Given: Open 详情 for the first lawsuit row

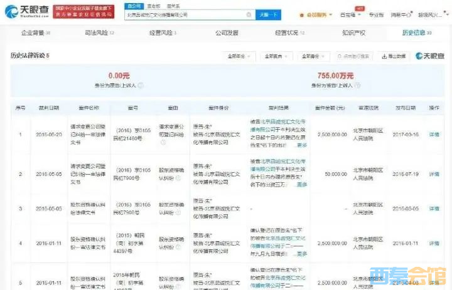Looking at the screenshot, I should pyautogui.click(x=434, y=134).
